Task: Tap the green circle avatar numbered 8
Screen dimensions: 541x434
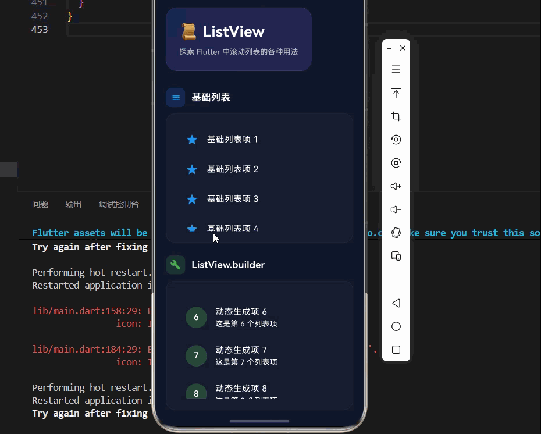Action: coord(196,391)
